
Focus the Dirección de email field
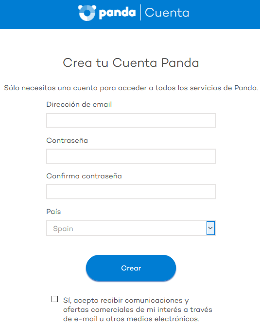click(131, 120)
